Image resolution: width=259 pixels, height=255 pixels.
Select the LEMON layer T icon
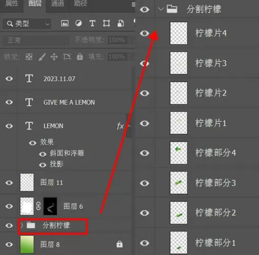pyautogui.click(x=29, y=126)
